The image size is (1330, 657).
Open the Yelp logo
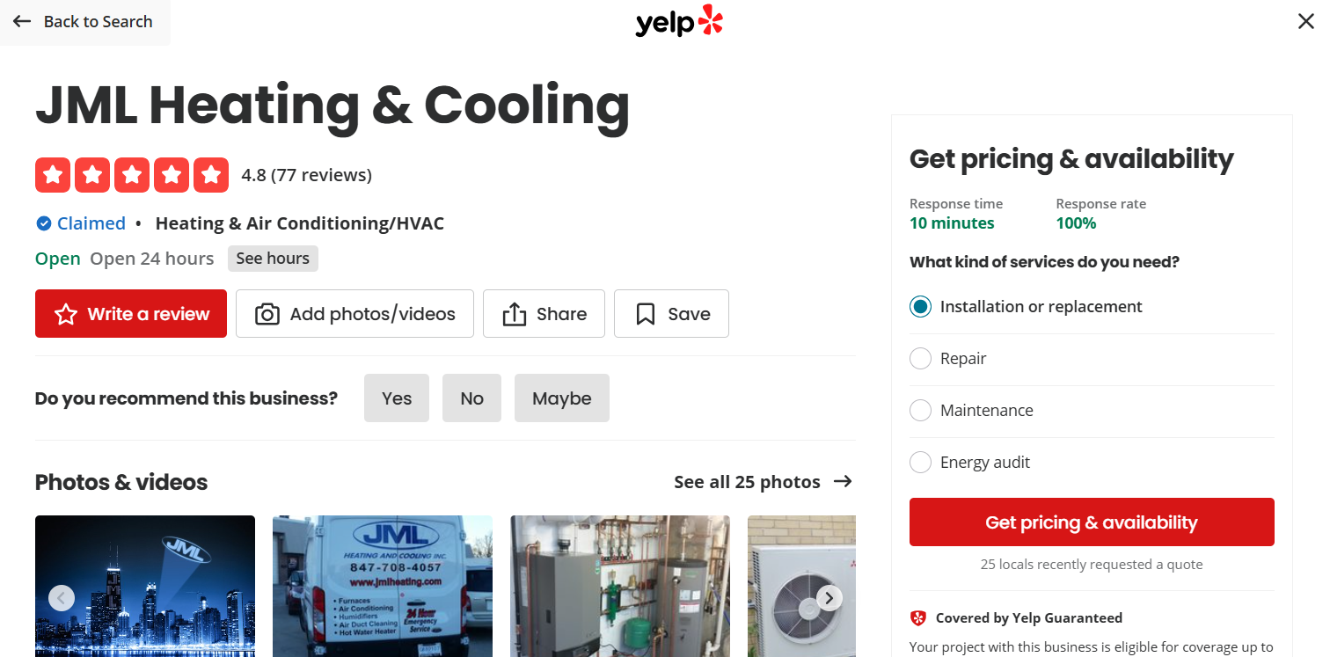point(678,22)
